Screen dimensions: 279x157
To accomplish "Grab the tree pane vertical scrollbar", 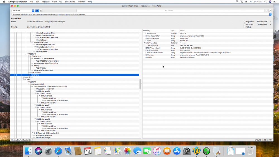I will point(140,84).
